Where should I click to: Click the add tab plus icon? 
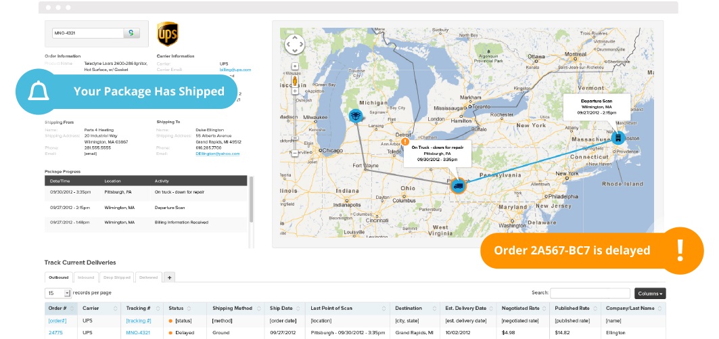tap(169, 277)
